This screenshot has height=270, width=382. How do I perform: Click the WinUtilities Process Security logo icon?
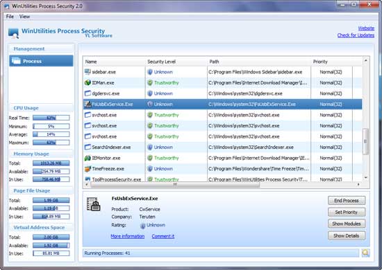pyautogui.click(x=13, y=33)
